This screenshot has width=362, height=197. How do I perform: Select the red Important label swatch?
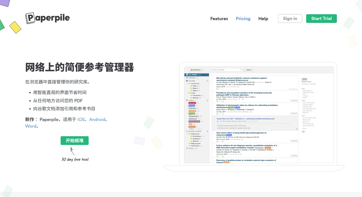coord(192,103)
